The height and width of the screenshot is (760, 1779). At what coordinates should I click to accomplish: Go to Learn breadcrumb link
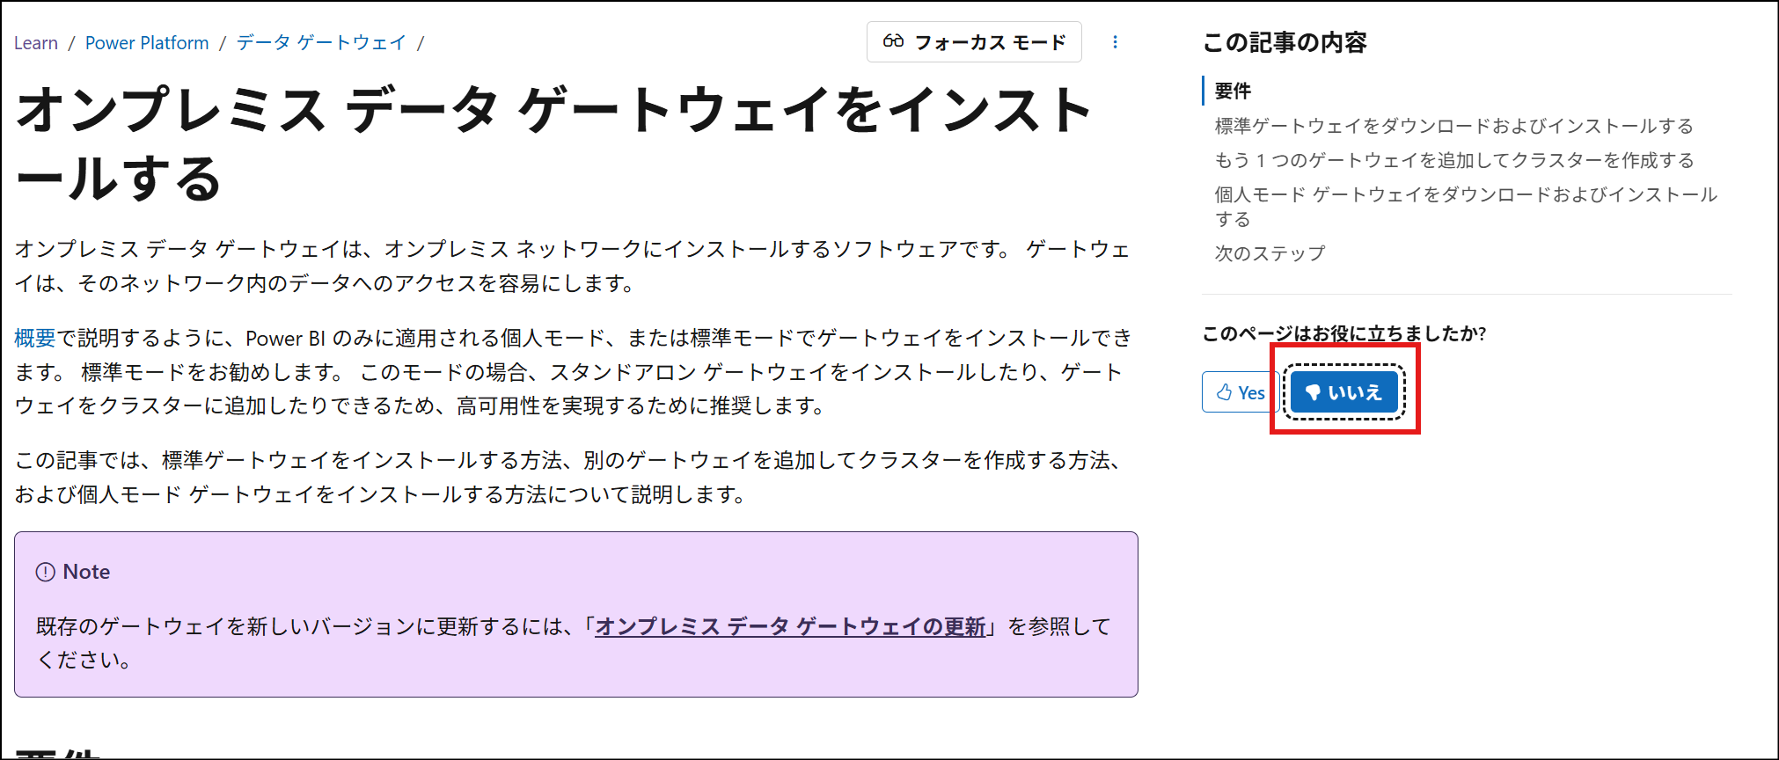36,43
